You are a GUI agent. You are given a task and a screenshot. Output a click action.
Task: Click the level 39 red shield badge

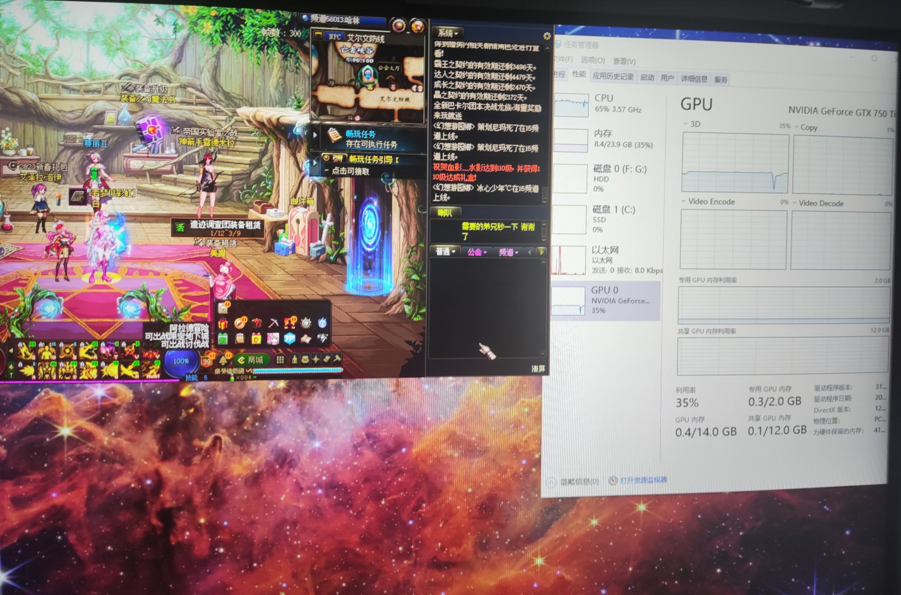click(x=207, y=361)
